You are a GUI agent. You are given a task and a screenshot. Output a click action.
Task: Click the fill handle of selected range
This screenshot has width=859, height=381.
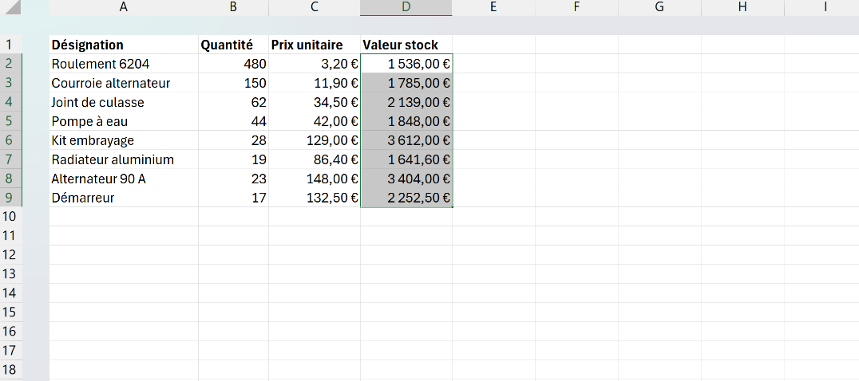pos(452,206)
